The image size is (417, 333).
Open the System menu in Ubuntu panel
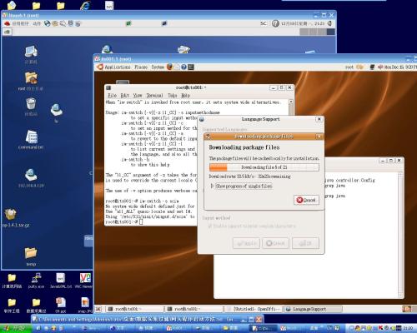coord(158,67)
